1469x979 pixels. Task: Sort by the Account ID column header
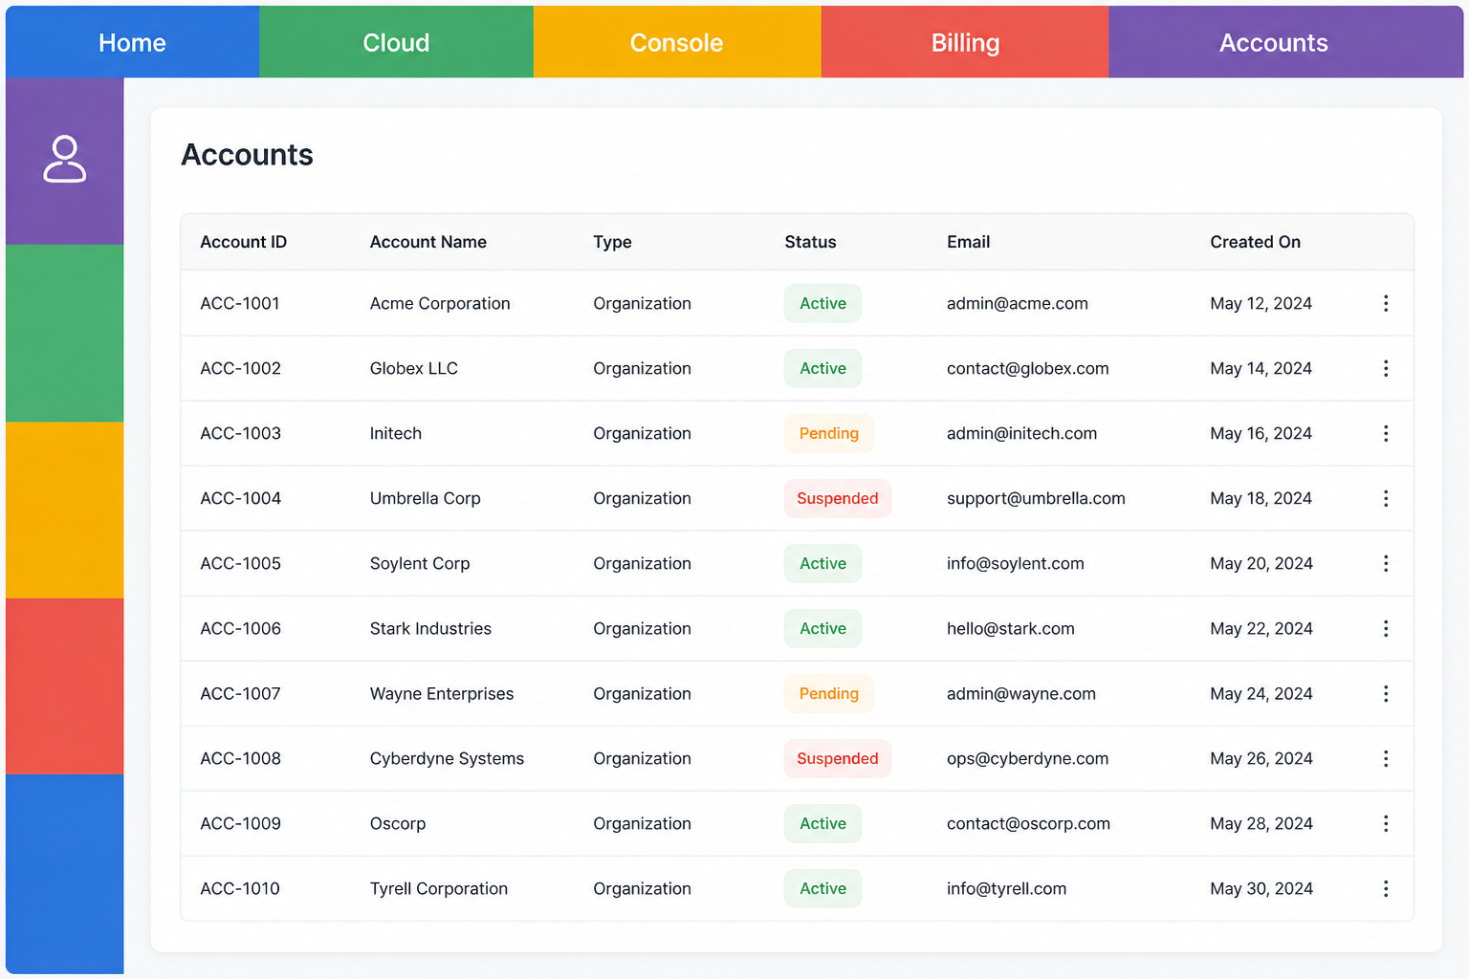click(x=243, y=242)
